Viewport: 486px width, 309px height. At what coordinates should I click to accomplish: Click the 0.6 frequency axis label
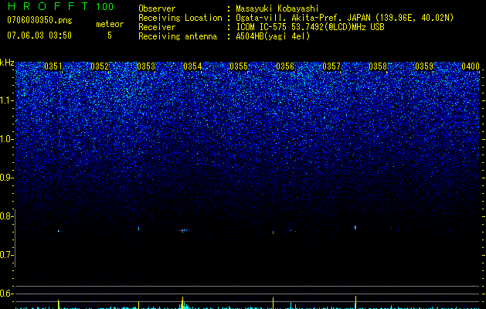click(7, 294)
